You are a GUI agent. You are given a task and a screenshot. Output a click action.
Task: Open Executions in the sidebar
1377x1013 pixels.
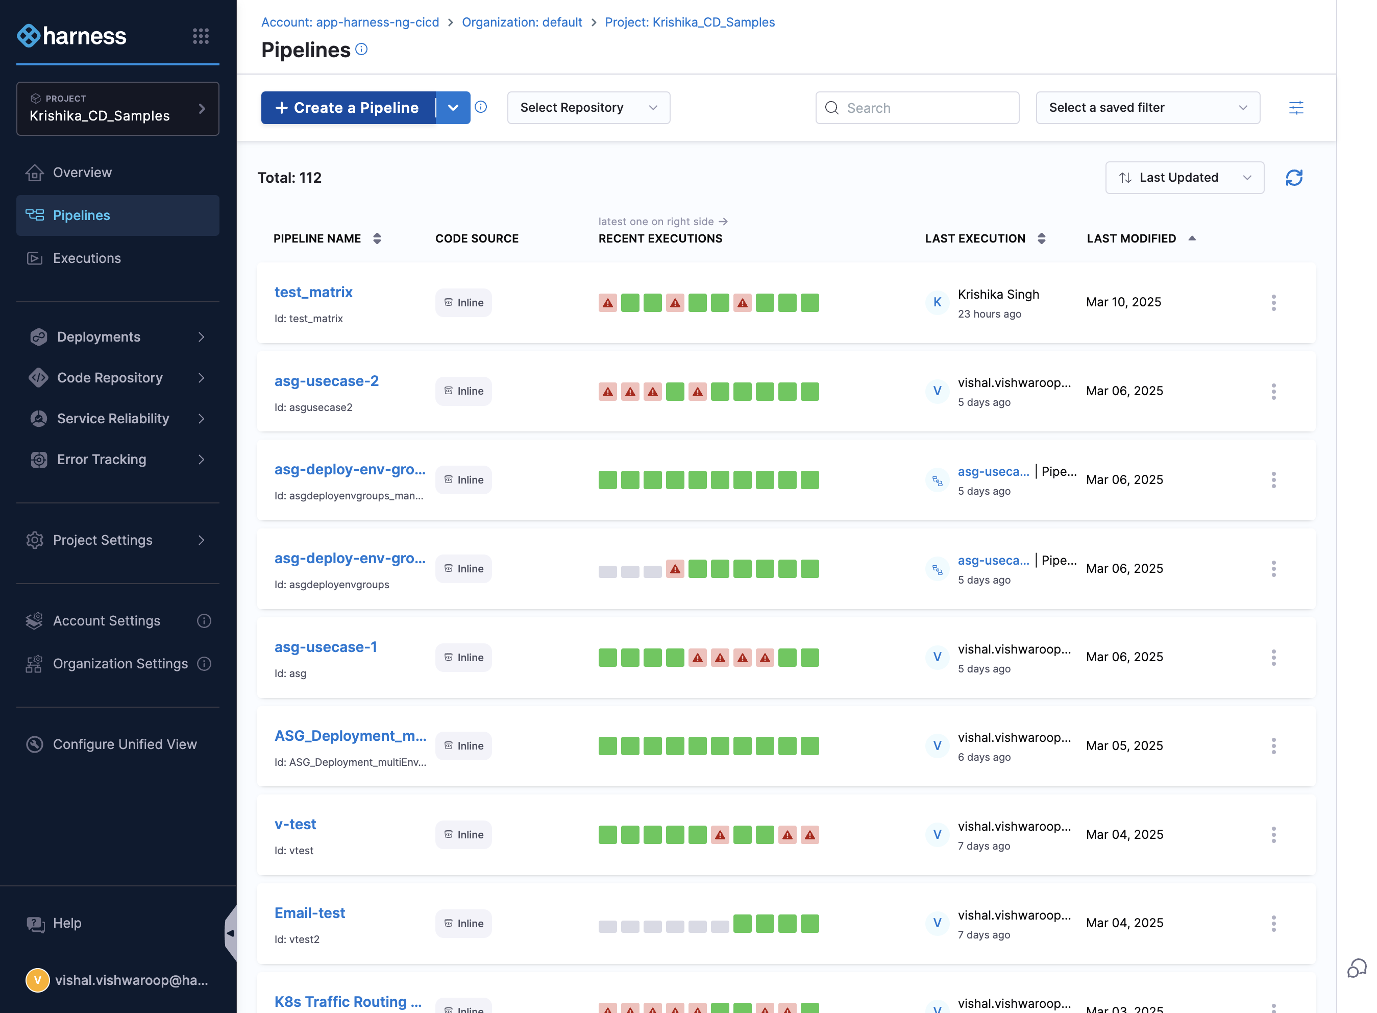coord(118,258)
